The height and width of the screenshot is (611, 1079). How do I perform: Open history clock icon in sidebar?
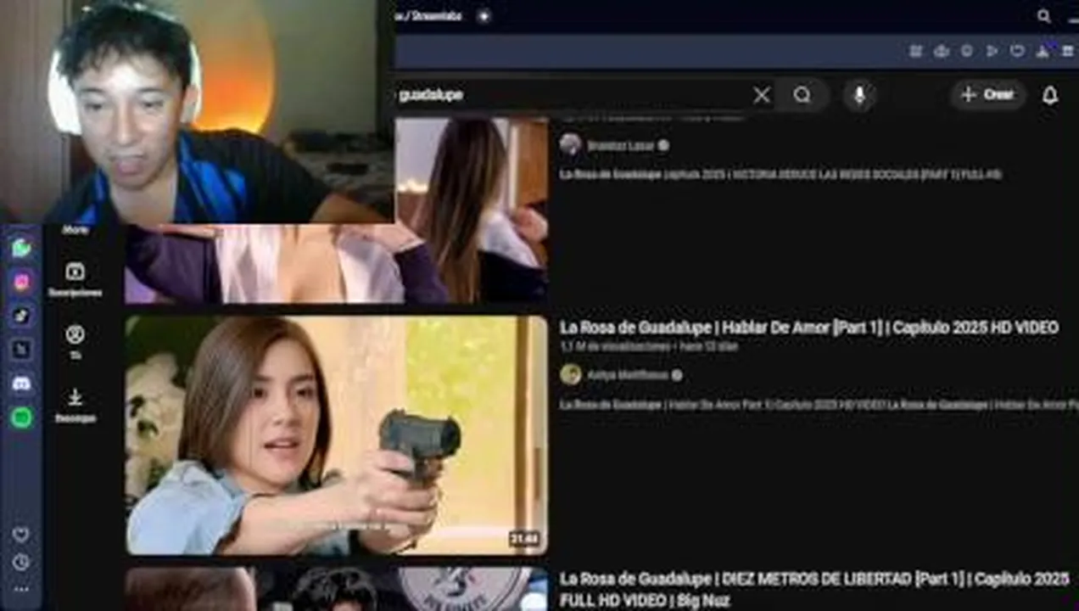21,562
